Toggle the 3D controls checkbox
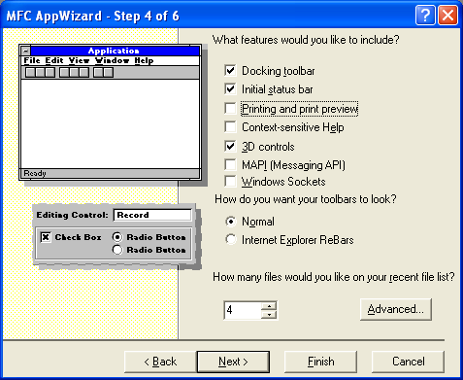The image size is (463, 380). [230, 147]
